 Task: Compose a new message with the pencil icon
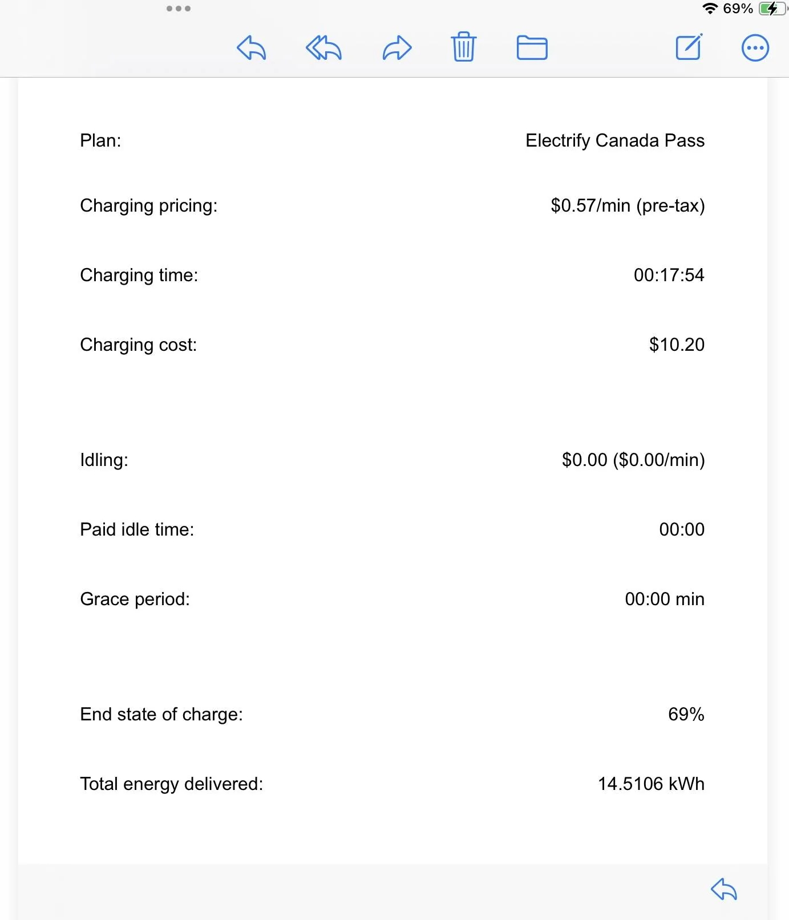coord(689,47)
